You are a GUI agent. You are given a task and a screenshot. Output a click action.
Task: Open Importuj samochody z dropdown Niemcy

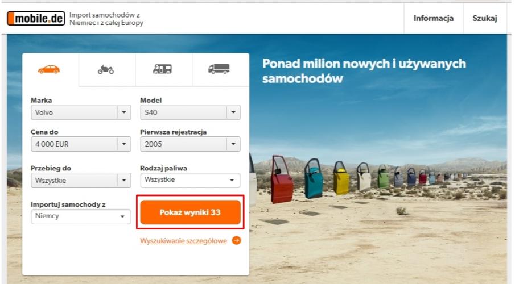coord(80,216)
